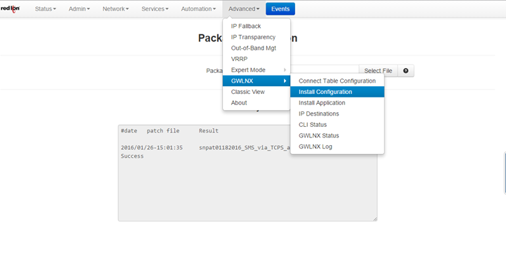Click the snpat01182016_SMS_via_TCPS patch file name
The image size is (506, 253).
click(x=245, y=147)
